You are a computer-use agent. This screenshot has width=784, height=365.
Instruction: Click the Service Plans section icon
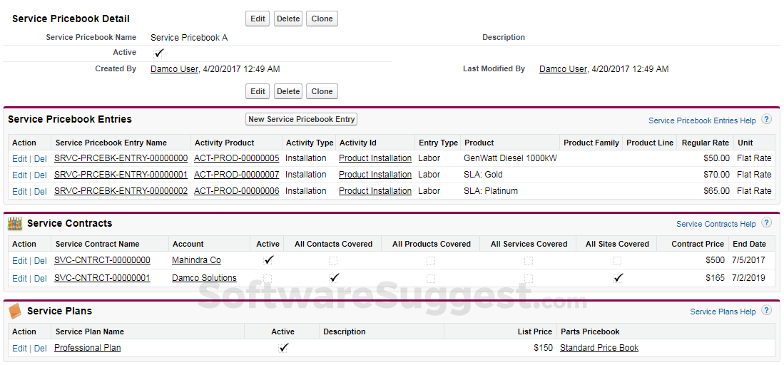[15, 312]
